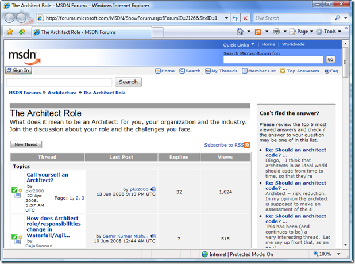Click the forum search text box
Viewport: 355px width, 264px height.
tap(59, 82)
